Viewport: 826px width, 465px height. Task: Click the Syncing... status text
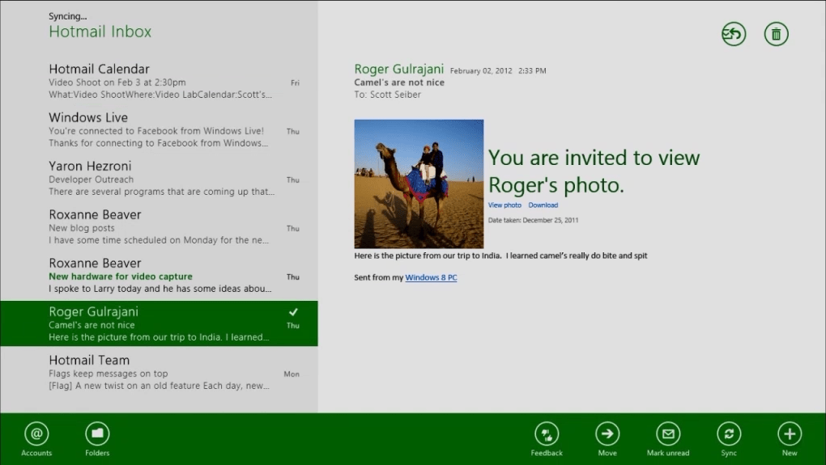click(x=67, y=16)
